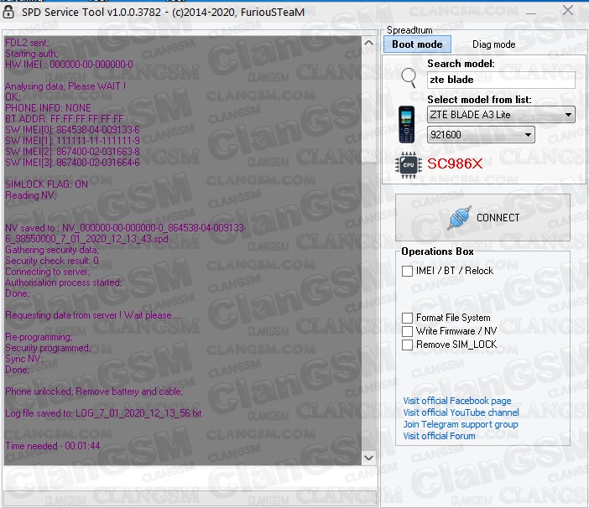Click log line 'Requesting data from server ! Wait please ...'

click(93, 315)
